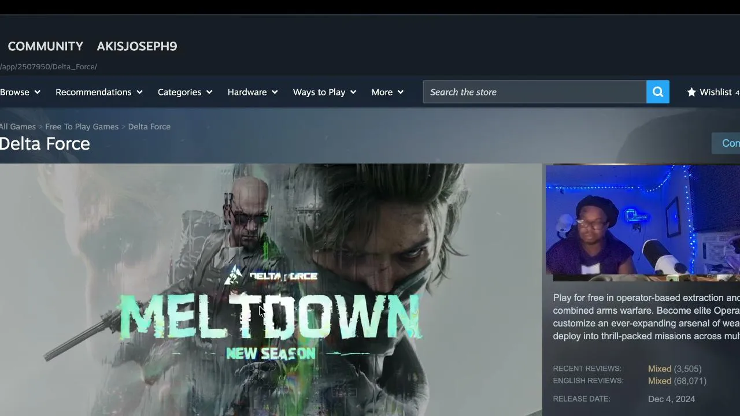The image size is (740, 416).
Task: Click the RECENT REVIEWS label
Action: tap(587, 369)
